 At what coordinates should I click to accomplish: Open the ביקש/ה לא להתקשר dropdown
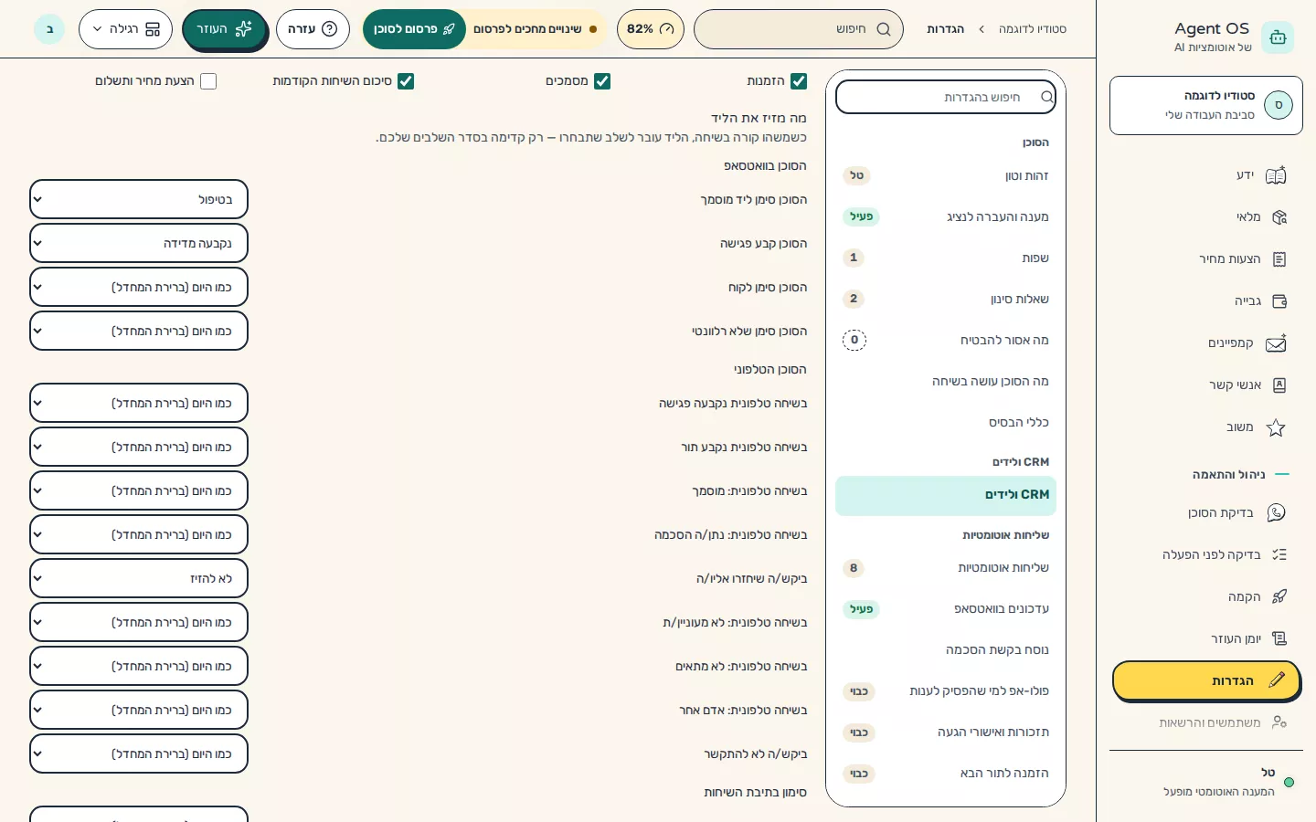click(139, 753)
